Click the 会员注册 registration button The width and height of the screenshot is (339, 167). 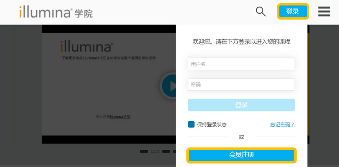pos(241,155)
